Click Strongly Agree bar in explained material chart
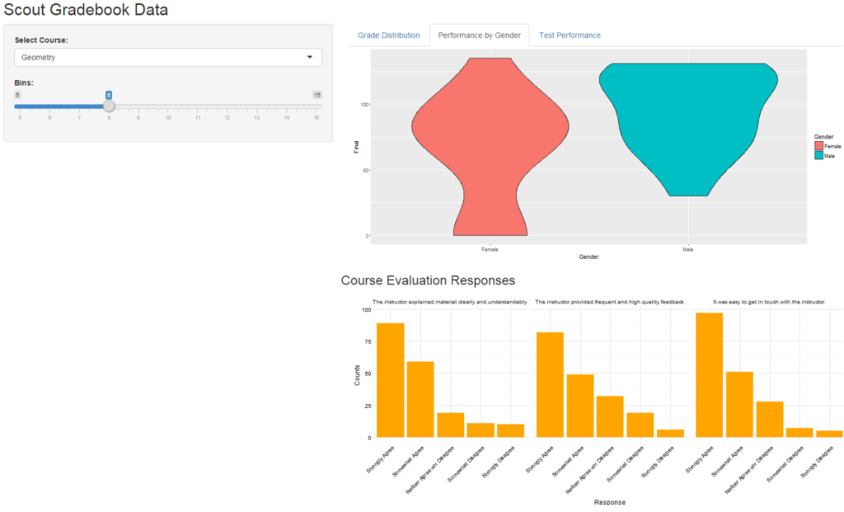 pyautogui.click(x=391, y=379)
